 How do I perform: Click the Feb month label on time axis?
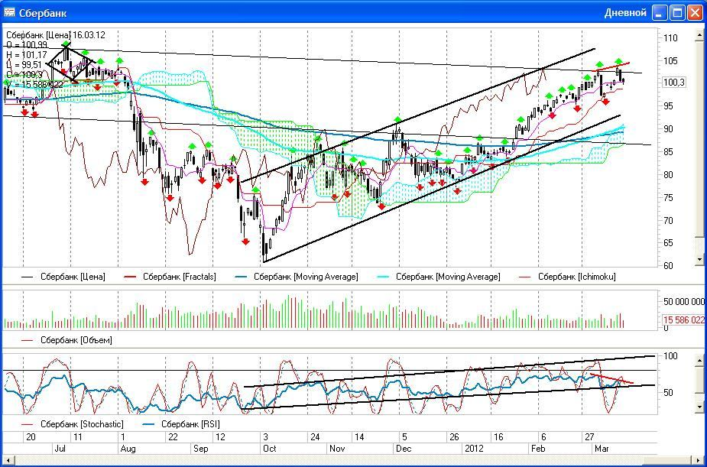[x=538, y=449]
